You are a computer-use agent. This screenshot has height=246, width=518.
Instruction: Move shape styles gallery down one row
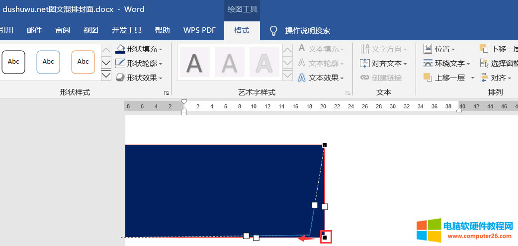pyautogui.click(x=106, y=62)
